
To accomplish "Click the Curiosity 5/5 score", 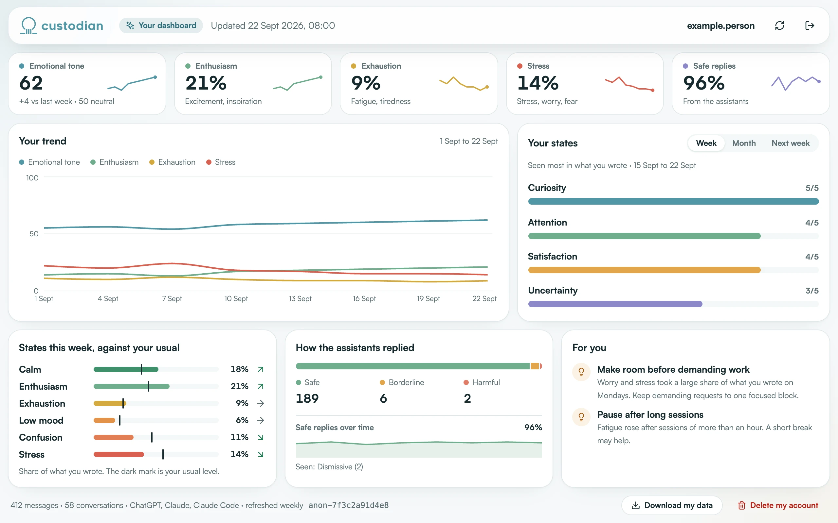I will click(x=812, y=188).
